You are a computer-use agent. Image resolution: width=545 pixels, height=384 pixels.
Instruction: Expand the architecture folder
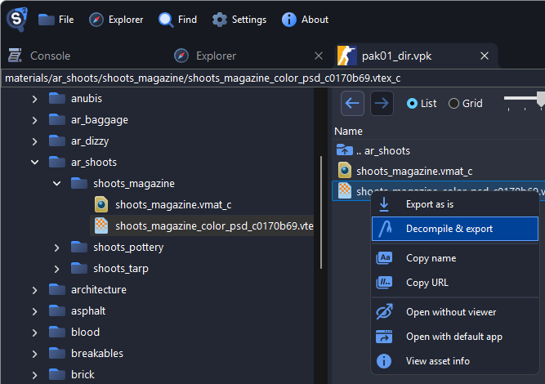tap(34, 290)
